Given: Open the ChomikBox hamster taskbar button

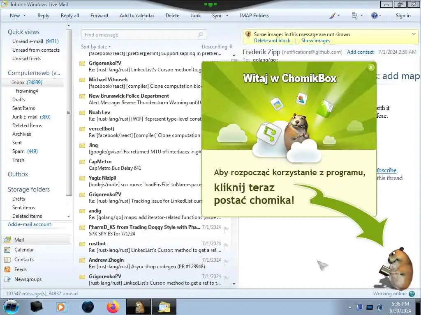Looking at the screenshot, I should tap(139, 307).
